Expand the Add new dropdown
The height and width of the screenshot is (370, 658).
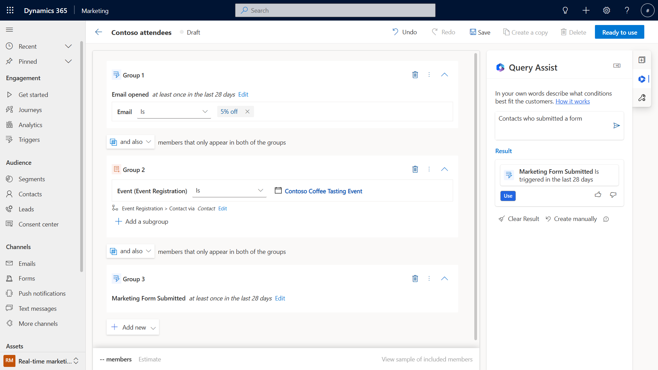coord(153,328)
